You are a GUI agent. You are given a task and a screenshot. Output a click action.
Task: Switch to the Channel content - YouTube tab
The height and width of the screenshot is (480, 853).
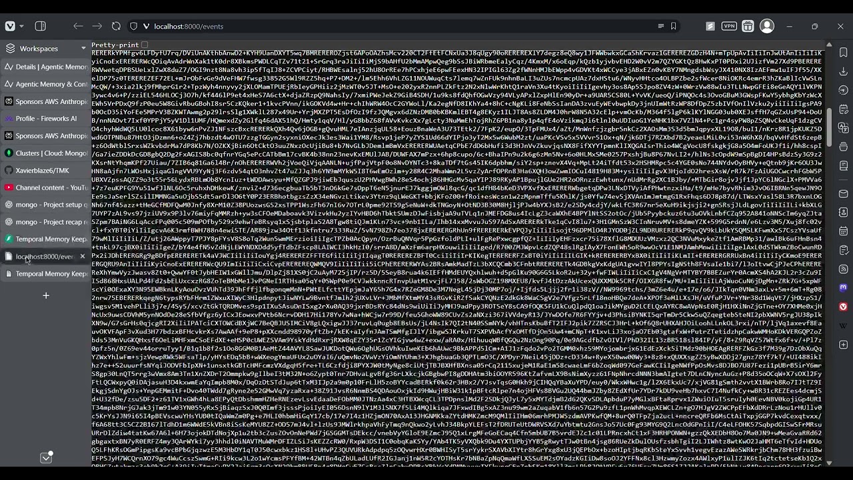[x=45, y=187]
